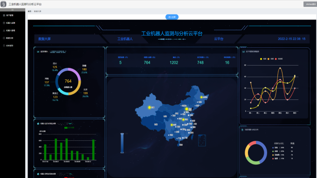Click the Sichuan yellow marker on the map

pyautogui.click(x=172, y=125)
